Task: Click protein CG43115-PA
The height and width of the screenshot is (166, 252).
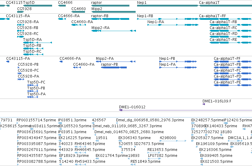Action: (x=18, y=59)
